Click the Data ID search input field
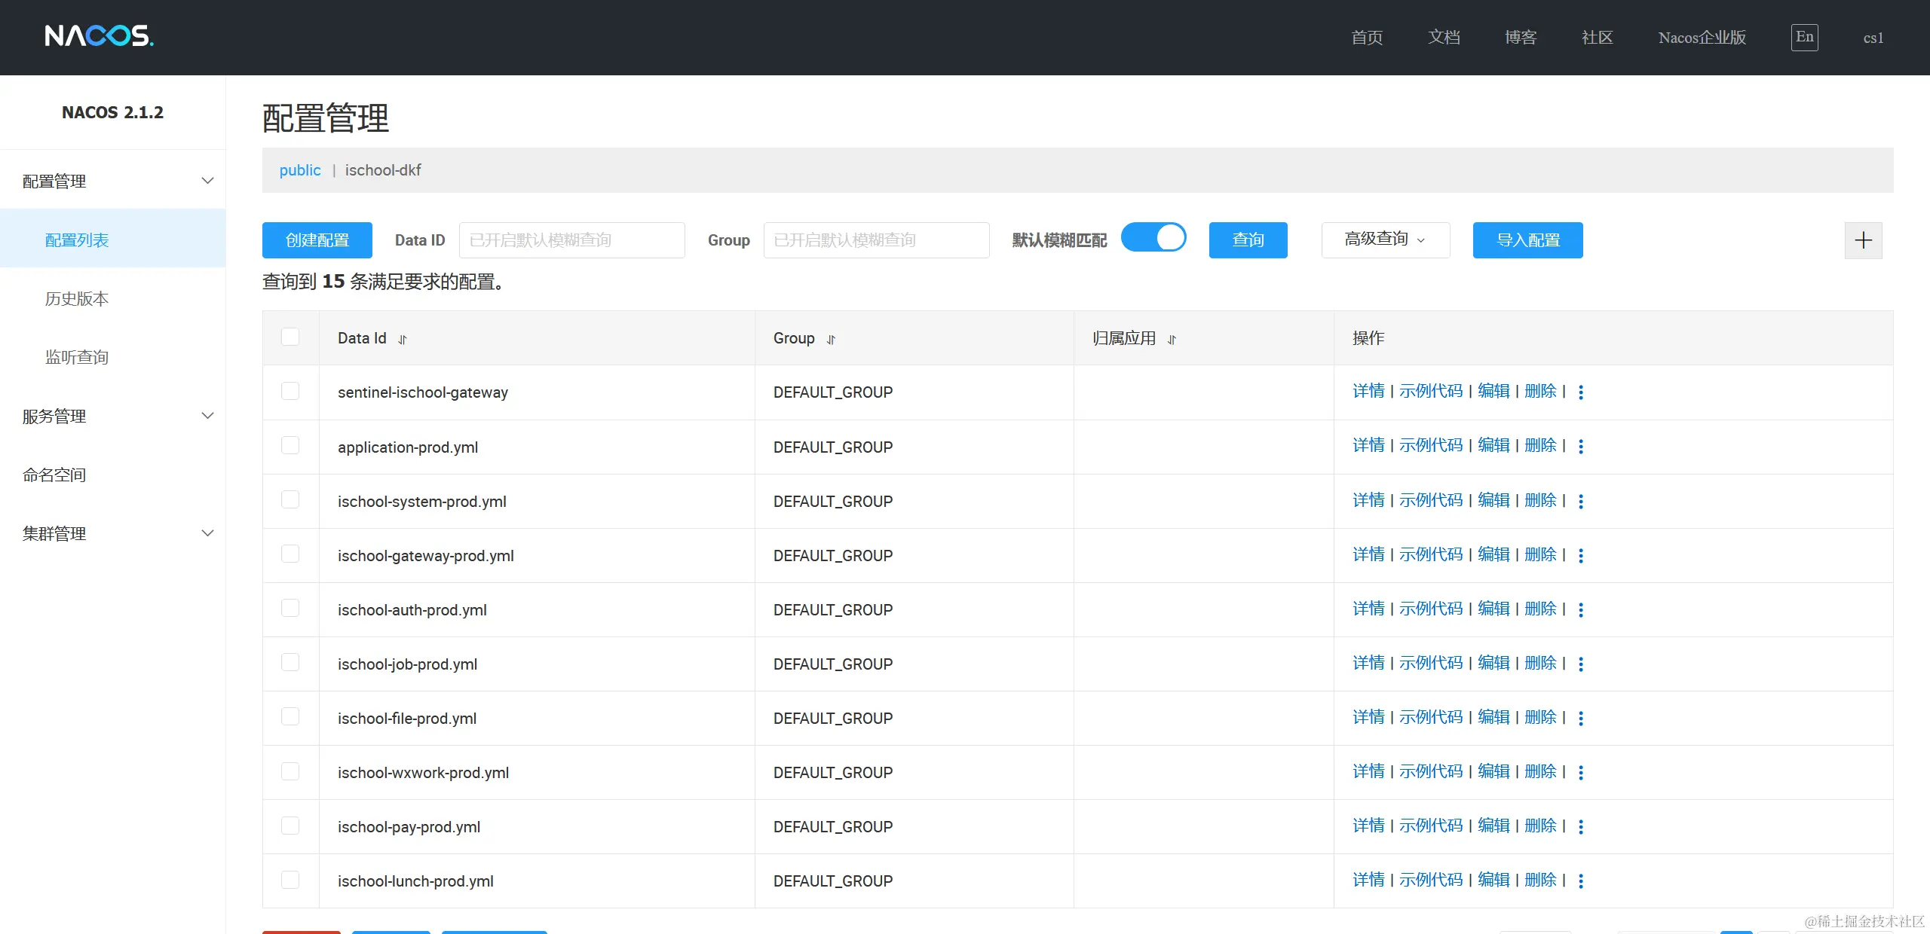The image size is (1930, 934). [571, 240]
